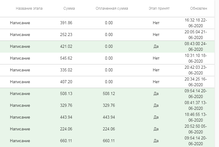Click the date 16:32:18 22-06-2020
Screen dimensions: 219x147
click(196, 23)
